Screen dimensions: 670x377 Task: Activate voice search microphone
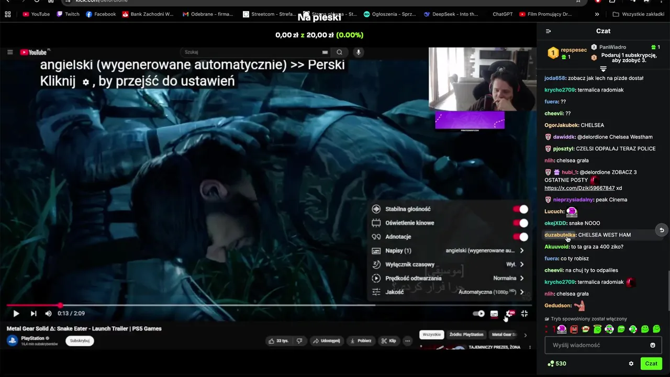[359, 52]
